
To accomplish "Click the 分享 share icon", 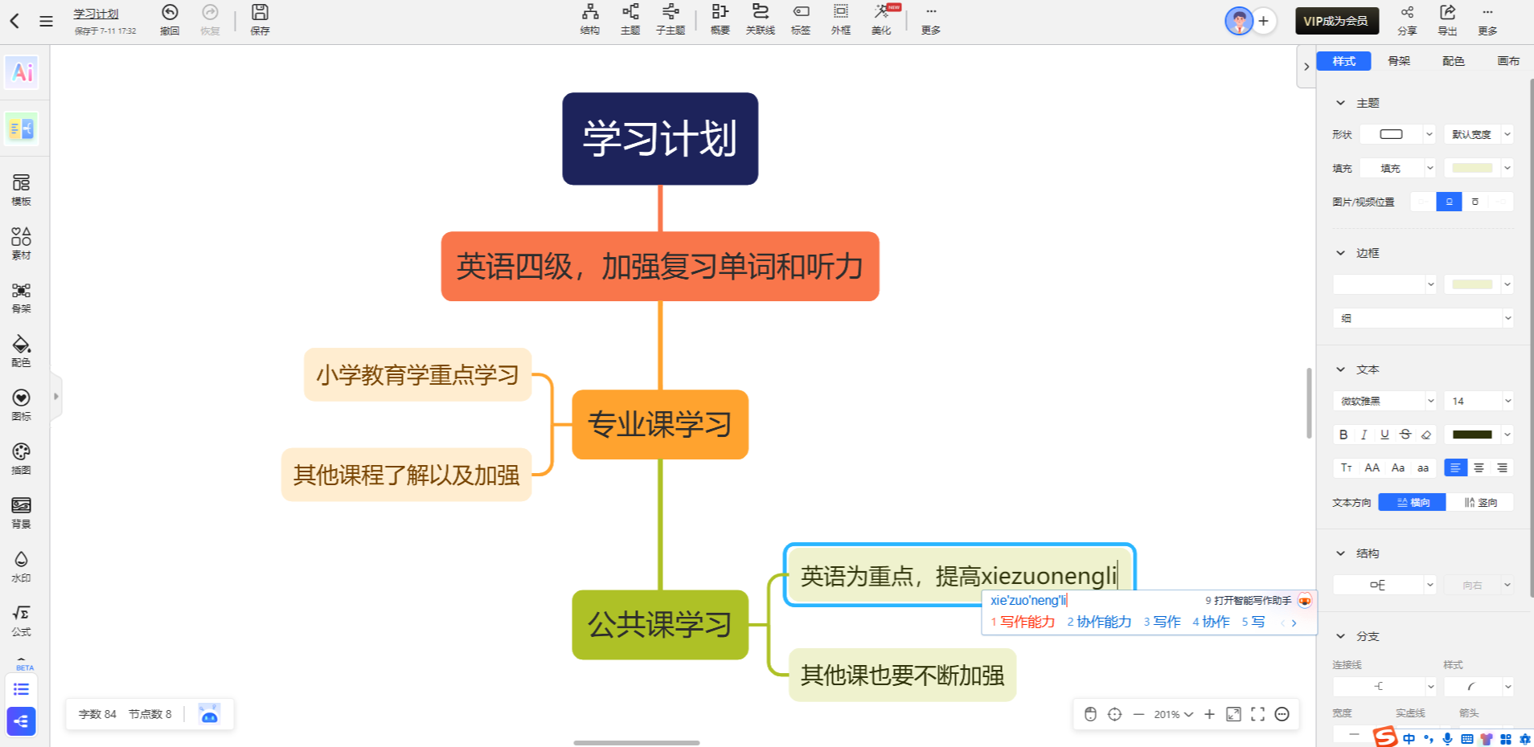I will (x=1407, y=20).
